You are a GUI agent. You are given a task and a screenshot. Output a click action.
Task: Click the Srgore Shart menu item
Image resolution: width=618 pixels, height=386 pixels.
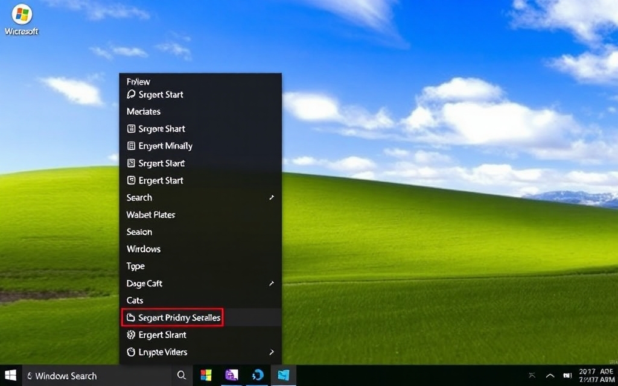click(x=200, y=129)
